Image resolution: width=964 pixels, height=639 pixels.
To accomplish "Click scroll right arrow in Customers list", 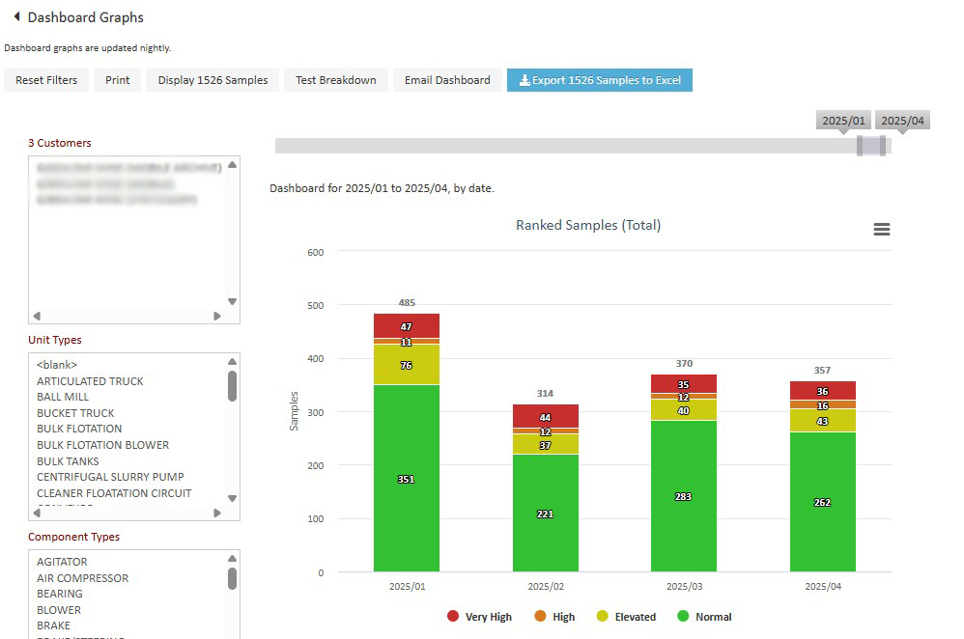I will [x=217, y=316].
